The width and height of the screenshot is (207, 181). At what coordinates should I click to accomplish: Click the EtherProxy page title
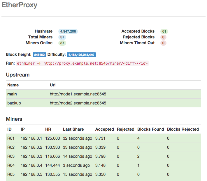[x=20, y=5]
